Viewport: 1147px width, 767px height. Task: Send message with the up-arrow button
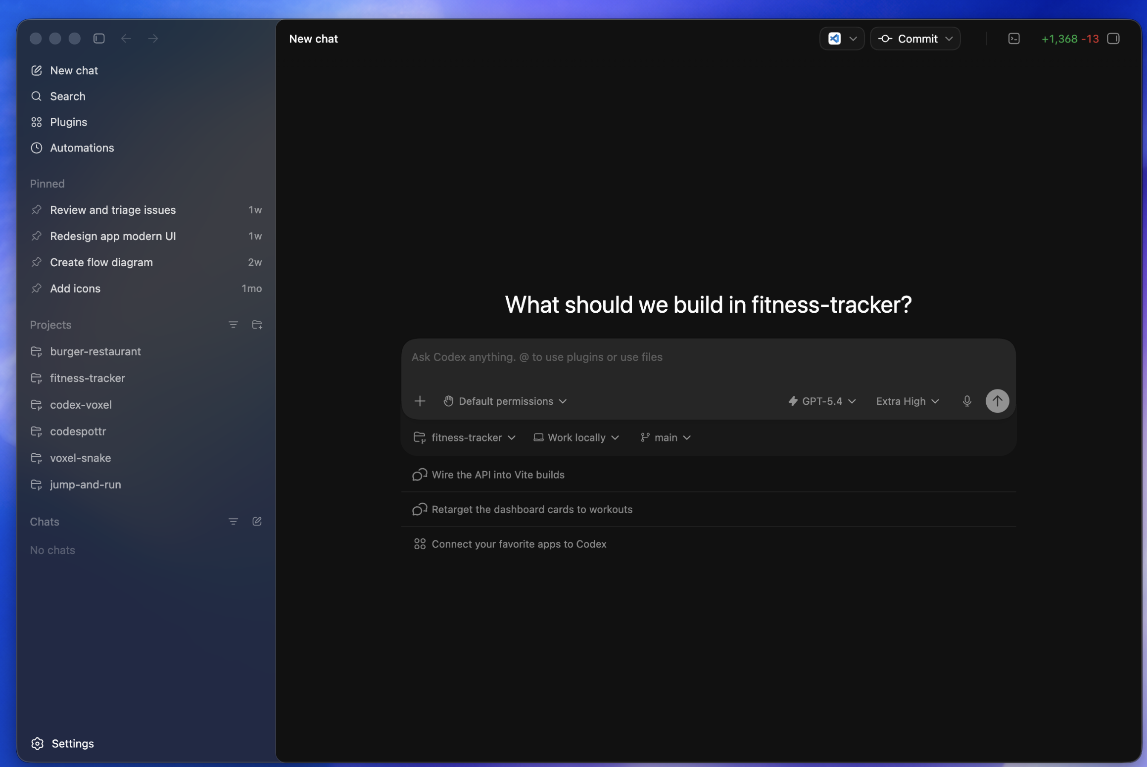point(997,401)
